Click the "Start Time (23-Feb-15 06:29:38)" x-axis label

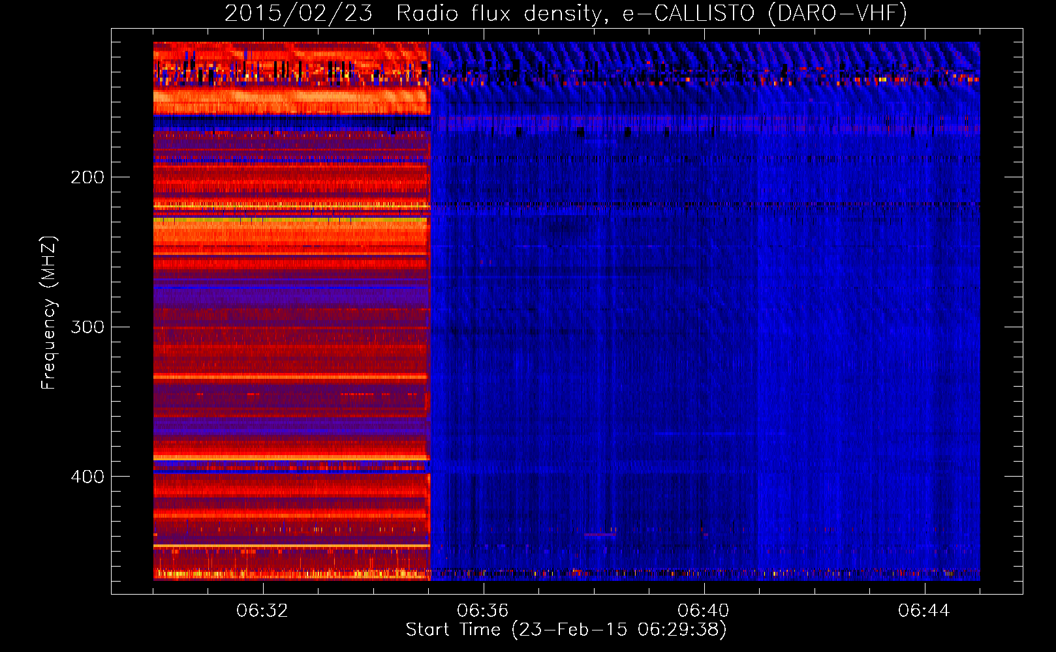[x=566, y=630]
